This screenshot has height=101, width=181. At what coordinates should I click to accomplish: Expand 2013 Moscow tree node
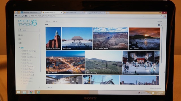pyautogui.click(x=21, y=63)
